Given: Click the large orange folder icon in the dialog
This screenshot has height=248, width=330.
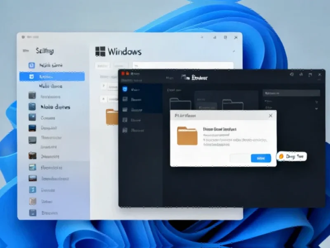Looking at the screenshot, I should [187, 136].
